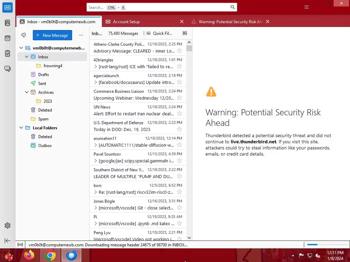
Task: Open the Spam folder
Action: point(52,119)
